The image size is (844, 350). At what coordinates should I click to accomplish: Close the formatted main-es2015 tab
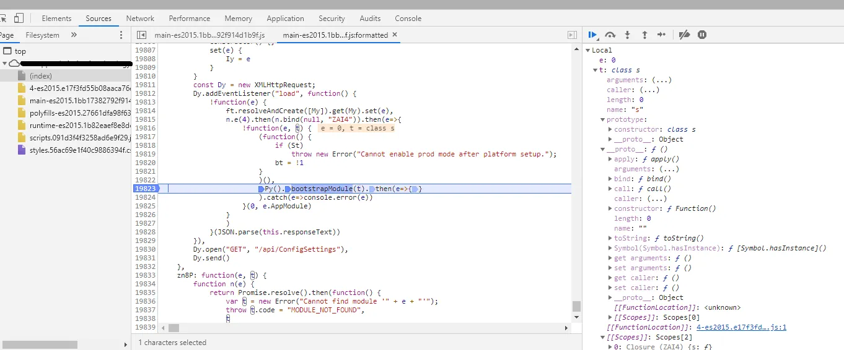393,35
